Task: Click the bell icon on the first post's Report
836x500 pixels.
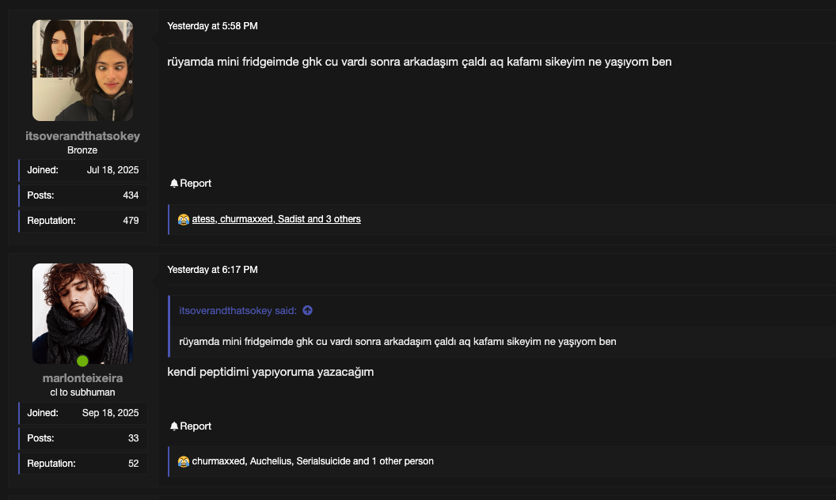Action: [174, 184]
